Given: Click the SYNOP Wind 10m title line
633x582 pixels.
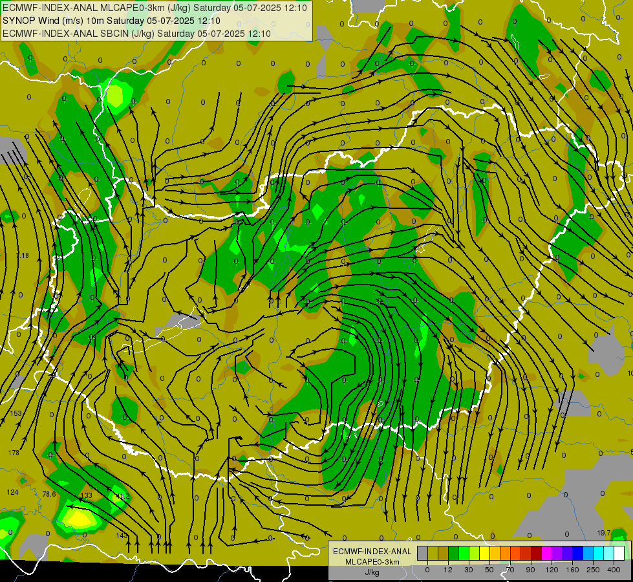Looking at the screenshot, I should coord(111,21).
